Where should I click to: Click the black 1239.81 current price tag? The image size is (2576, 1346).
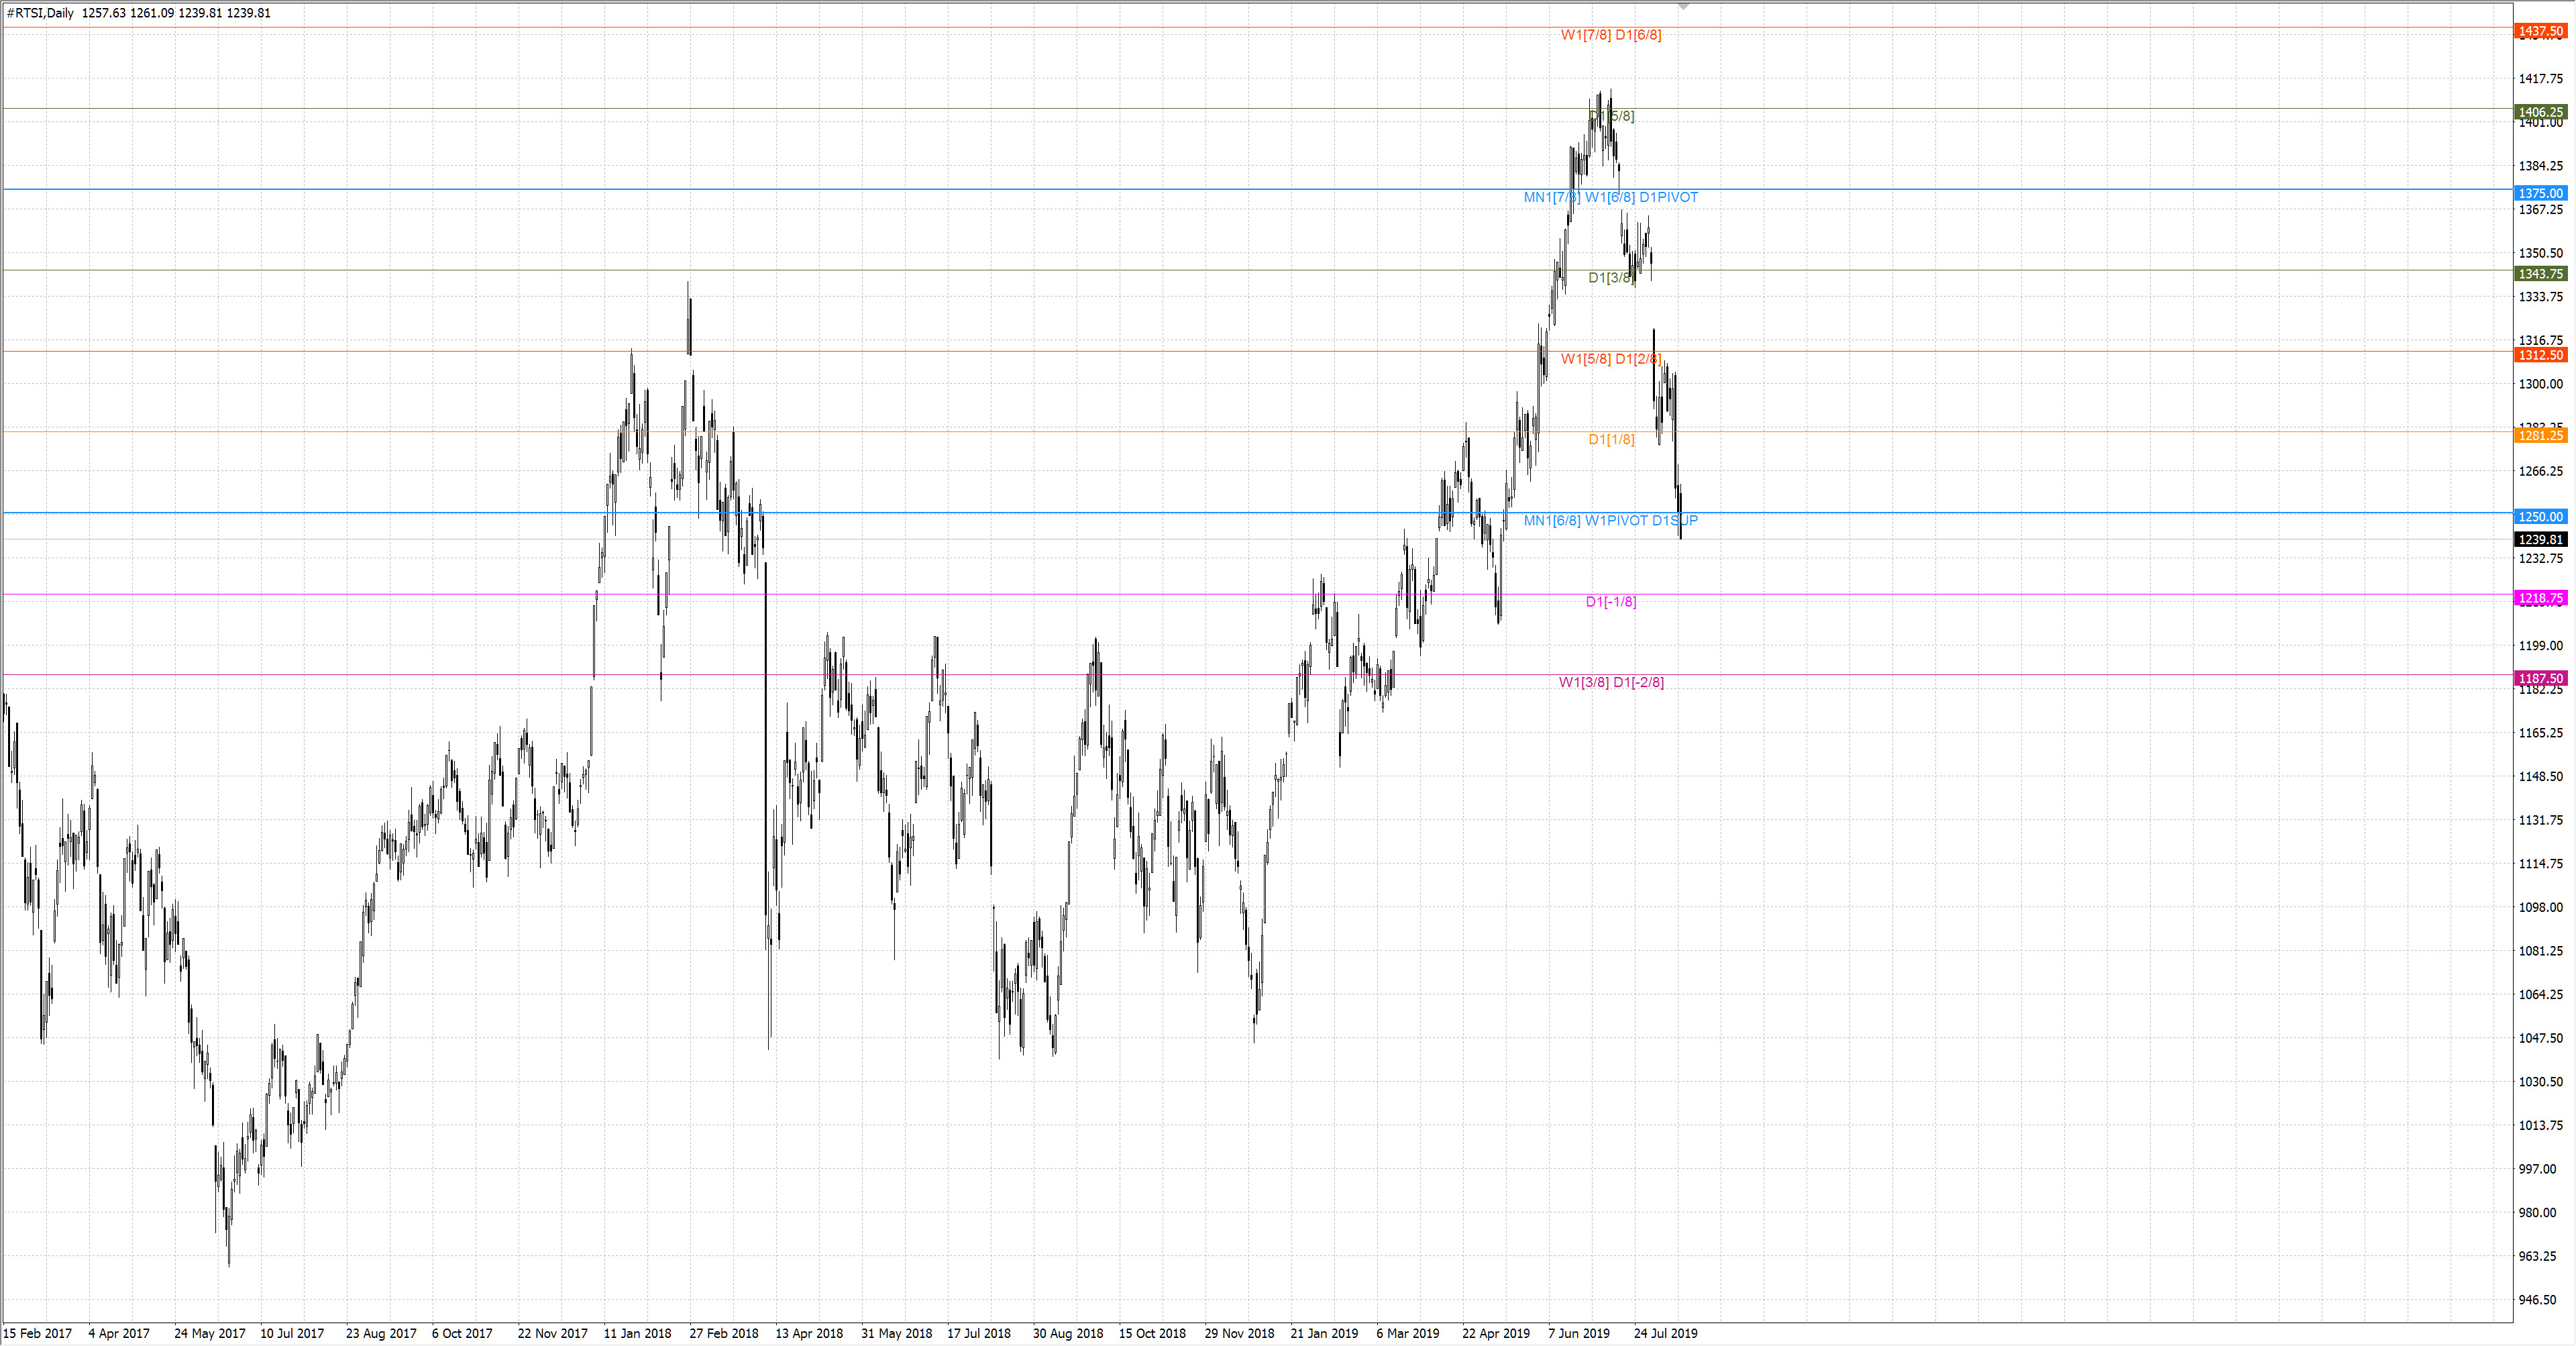coord(2540,539)
